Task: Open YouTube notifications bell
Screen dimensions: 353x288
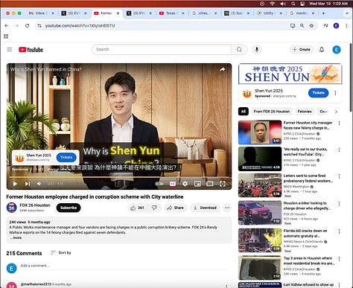Action: 322,50
